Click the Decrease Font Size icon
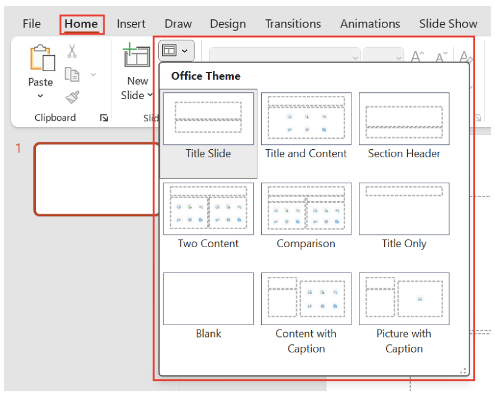Viewport: 495px width, 397px height. pos(441,55)
